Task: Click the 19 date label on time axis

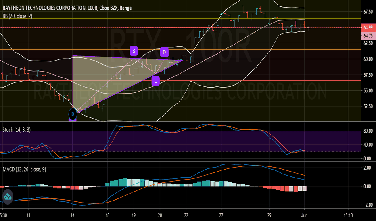Action: (134, 215)
